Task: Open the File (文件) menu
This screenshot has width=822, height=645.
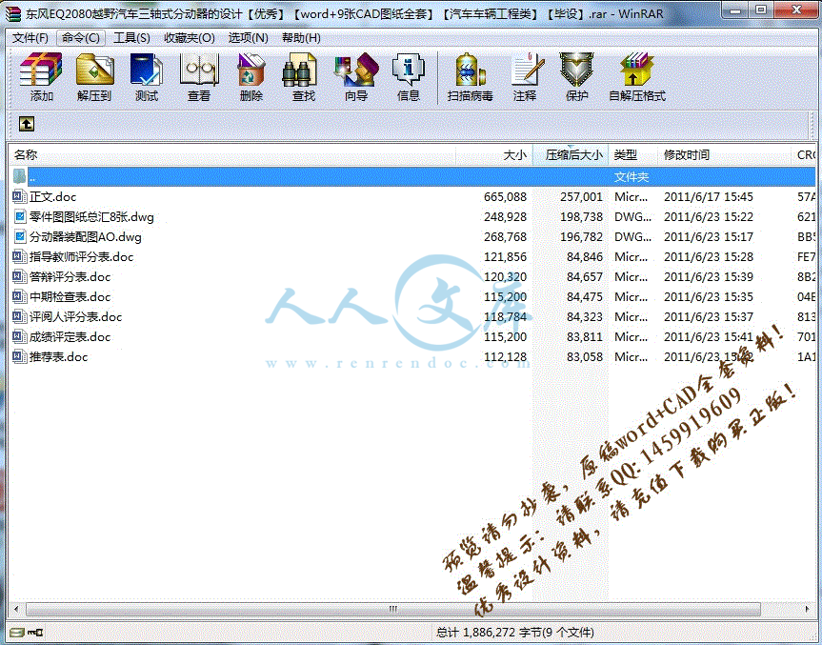Action: point(30,38)
